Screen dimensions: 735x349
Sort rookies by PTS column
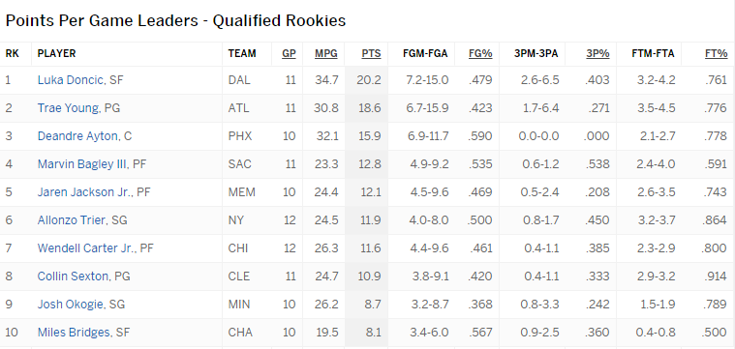pyautogui.click(x=371, y=54)
